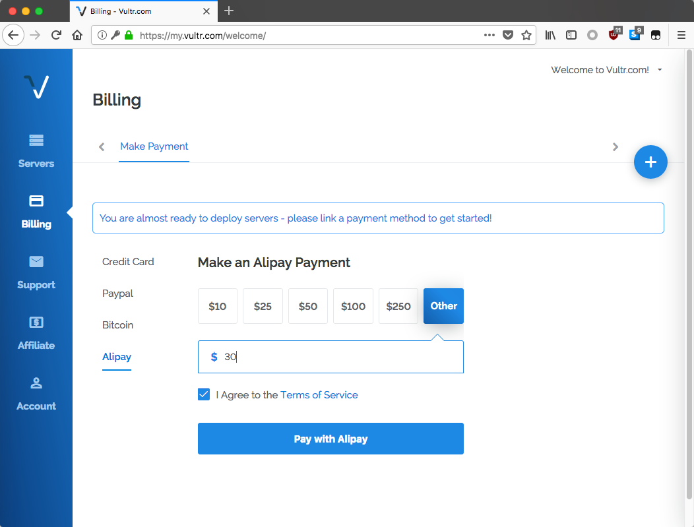Close the Billing - Vultr.com tab
The height and width of the screenshot is (527, 694).
tap(206, 11)
